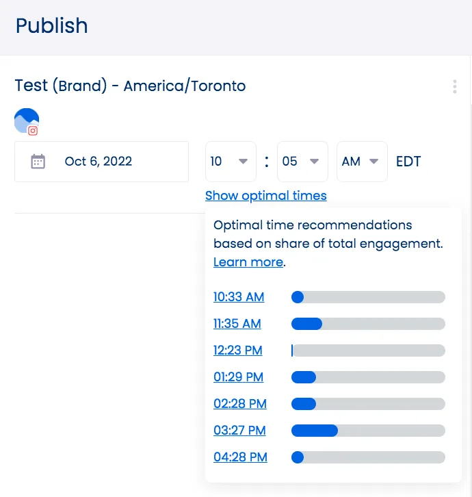This screenshot has height=497, width=472.
Task: Click the engagement bar for 12:23 PM
Action: (368, 351)
